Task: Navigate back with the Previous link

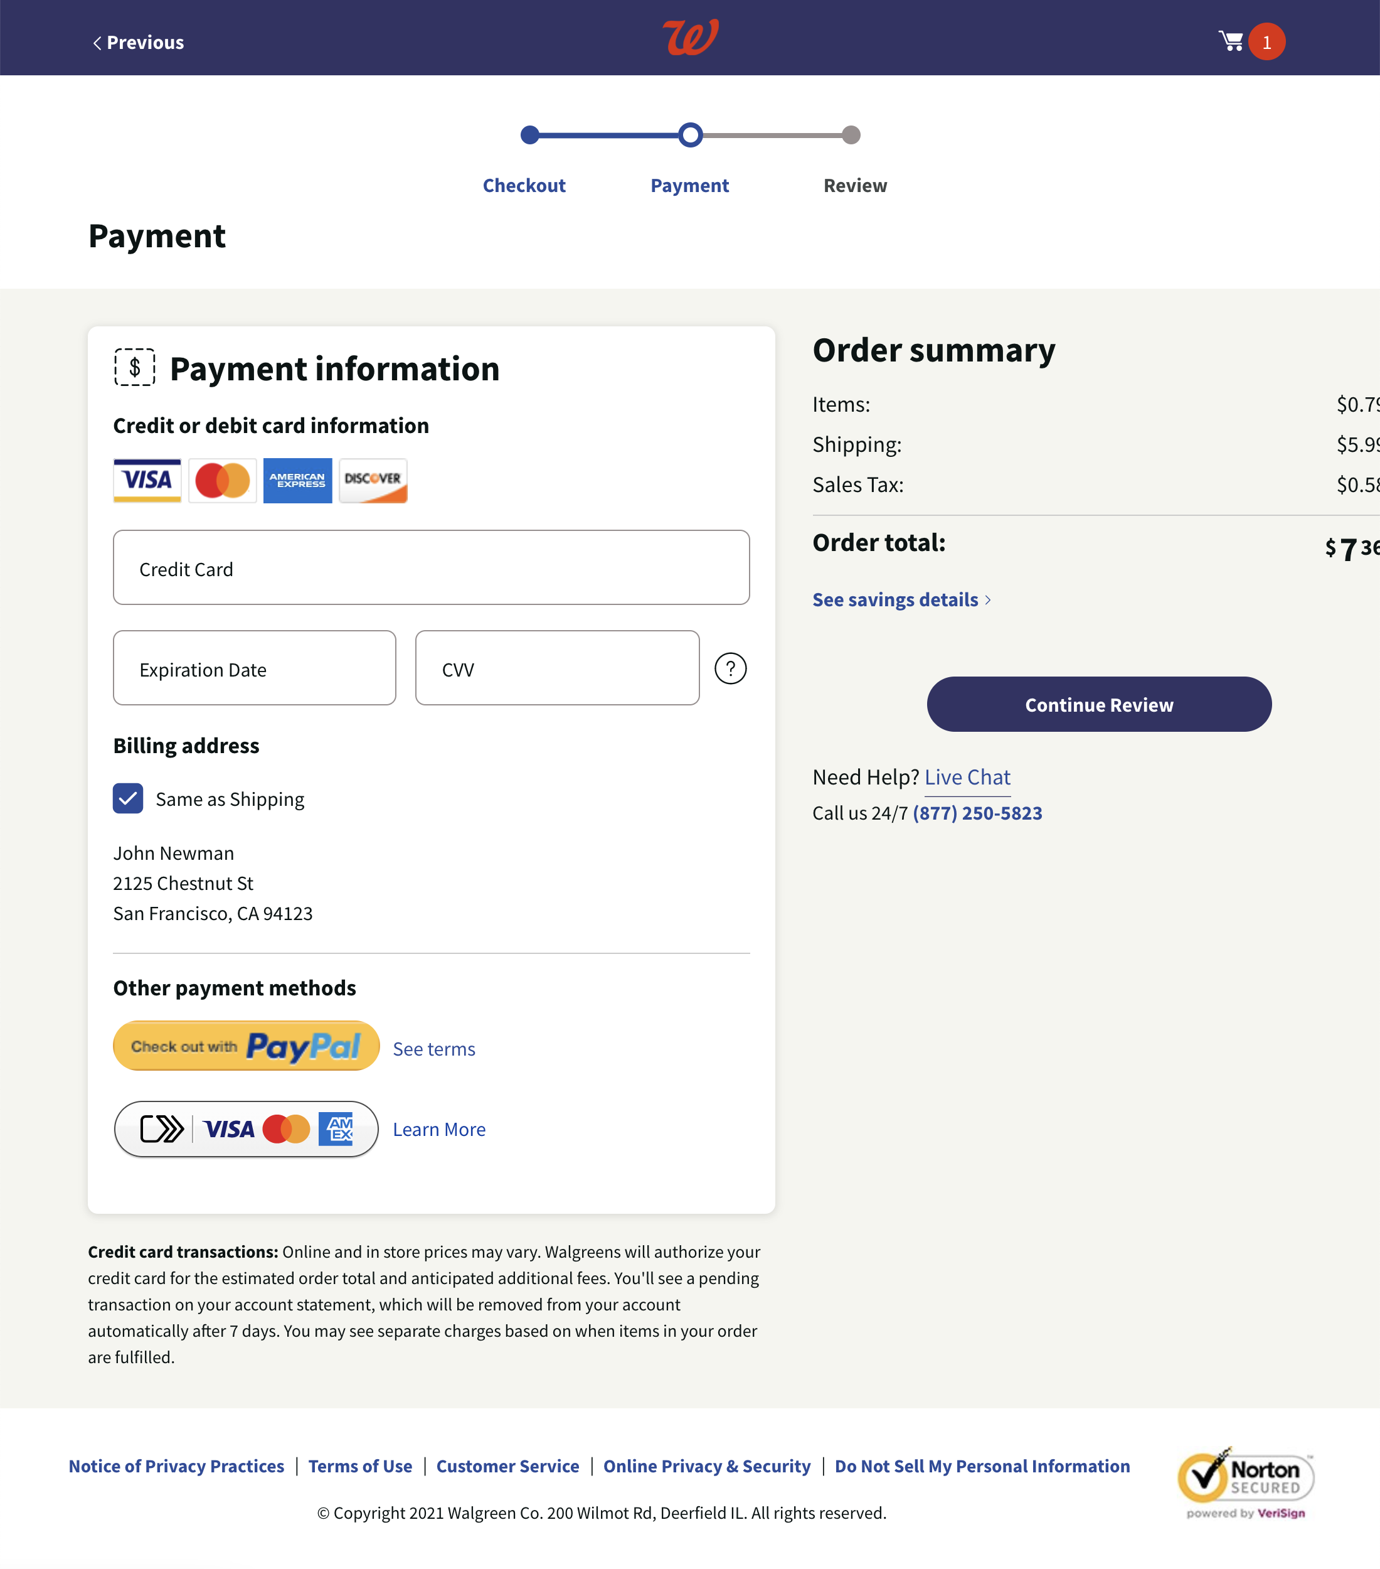Action: click(x=137, y=42)
